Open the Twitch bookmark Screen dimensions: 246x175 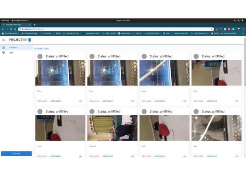(x=57, y=33)
